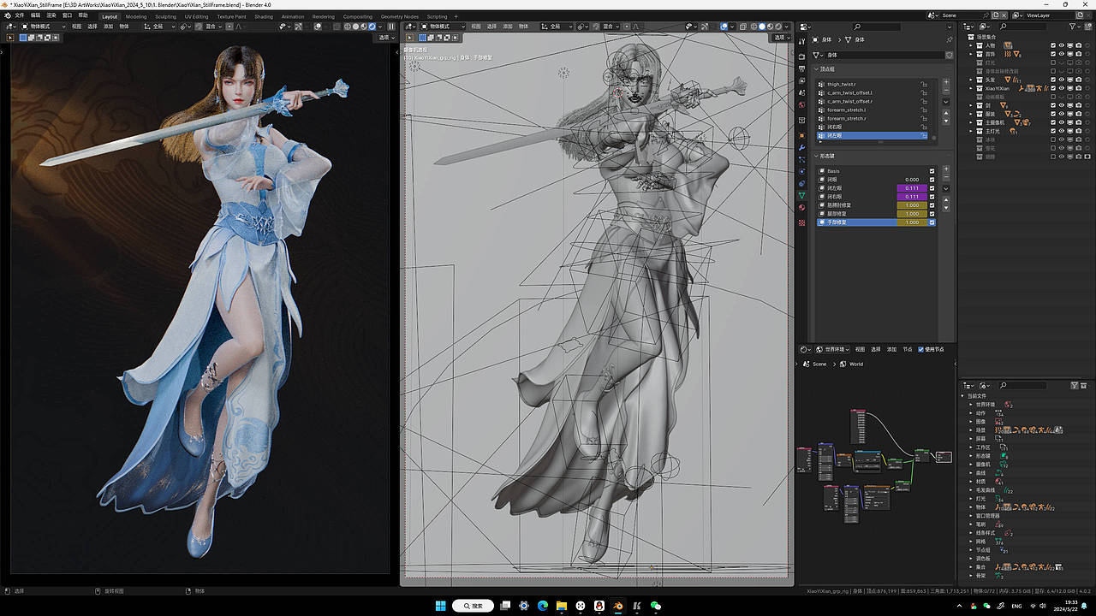Image resolution: width=1096 pixels, height=616 pixels.
Task: Open shape key specials dropdown arrow
Action: [x=946, y=189]
